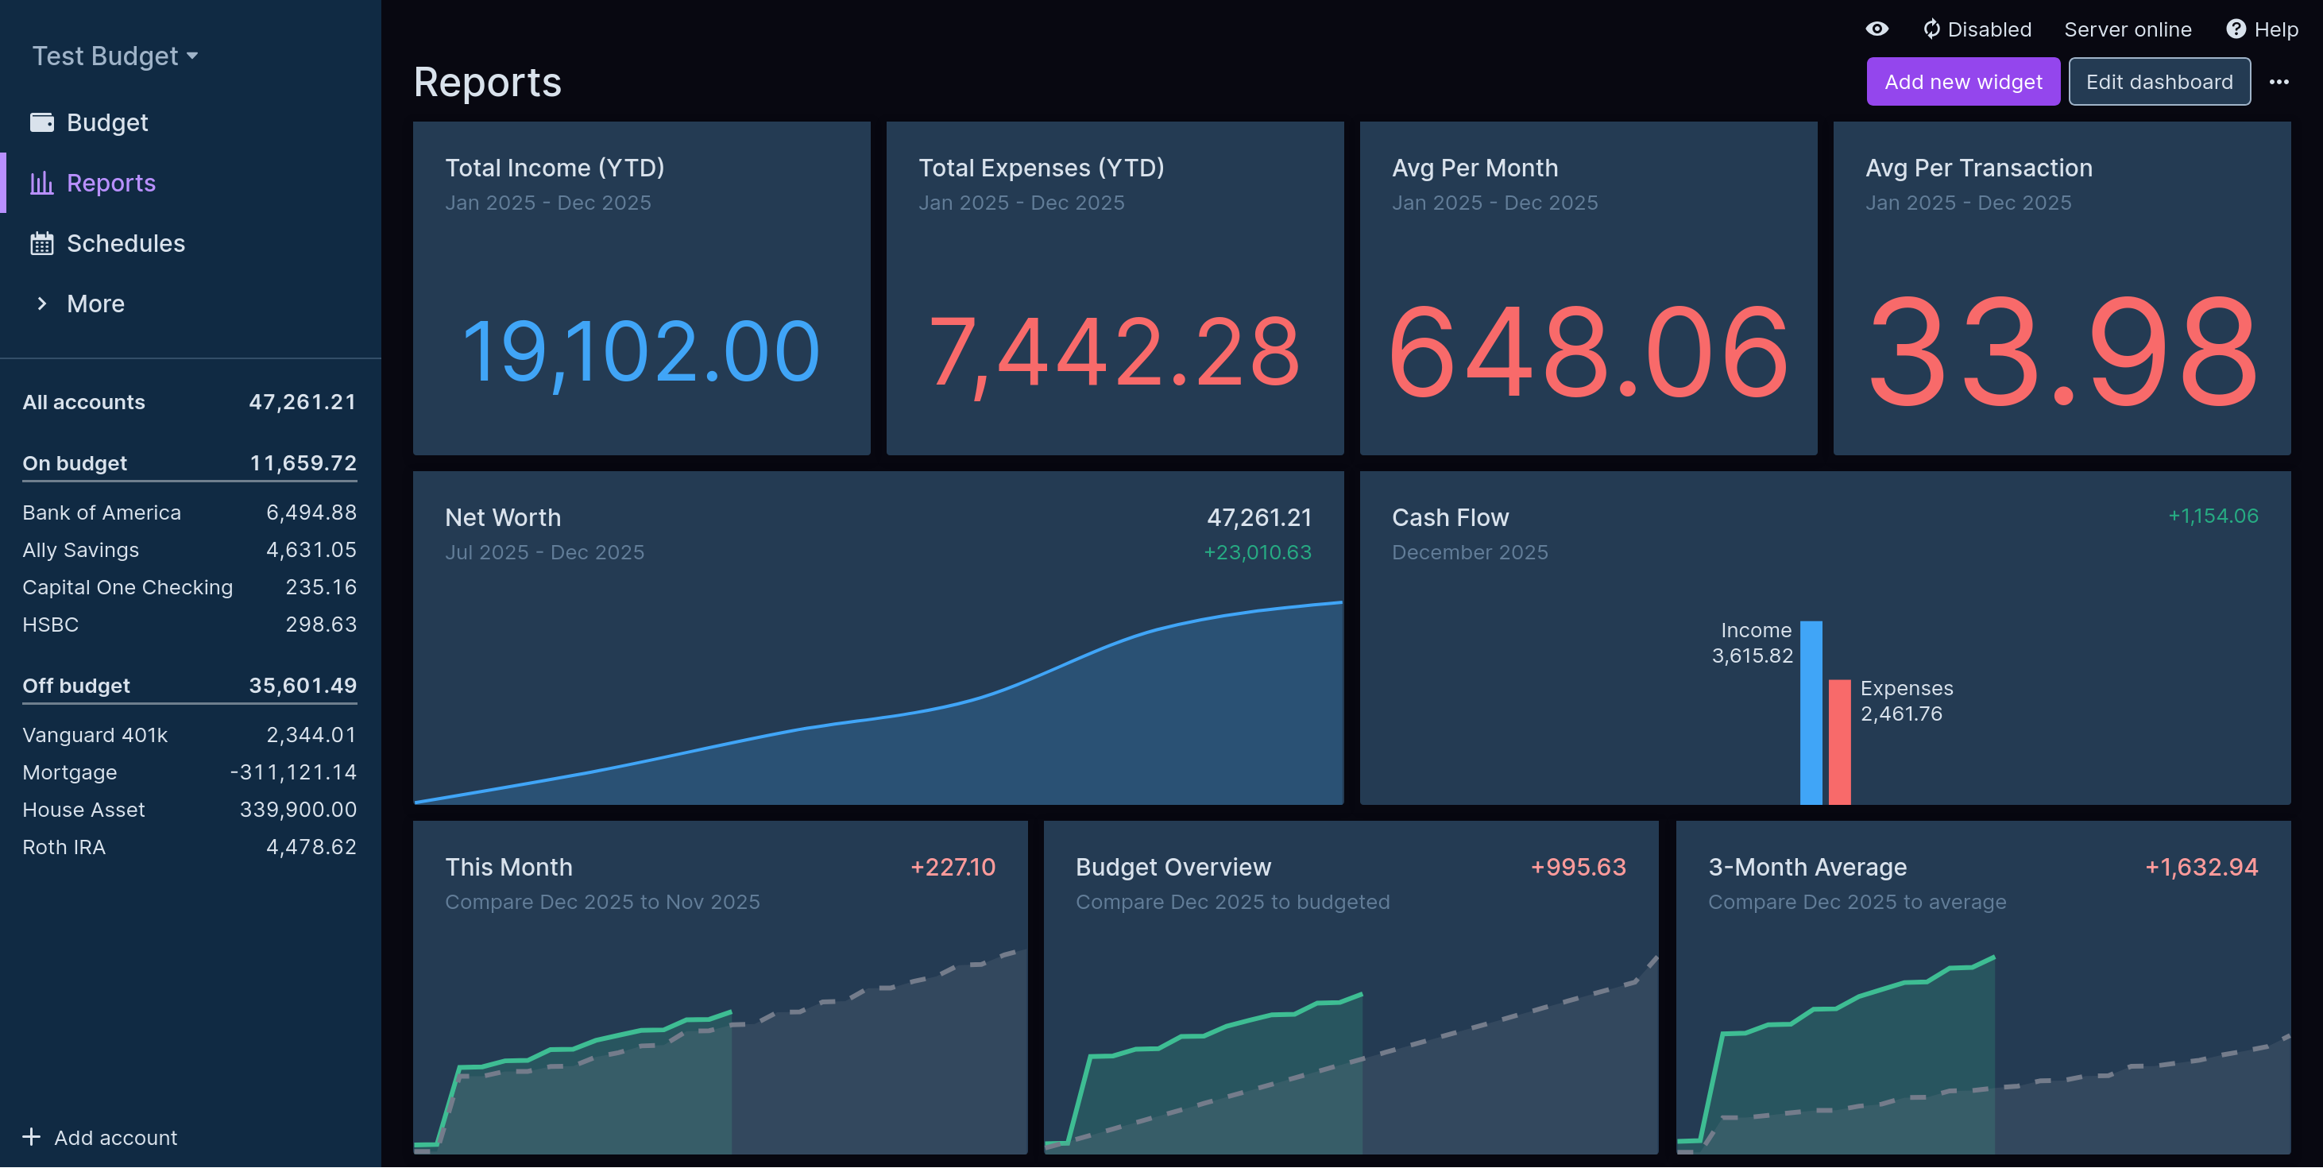The image size is (2323, 1168).
Task: Open the three-dot menu beside Edit dashboard
Action: [x=2279, y=82]
